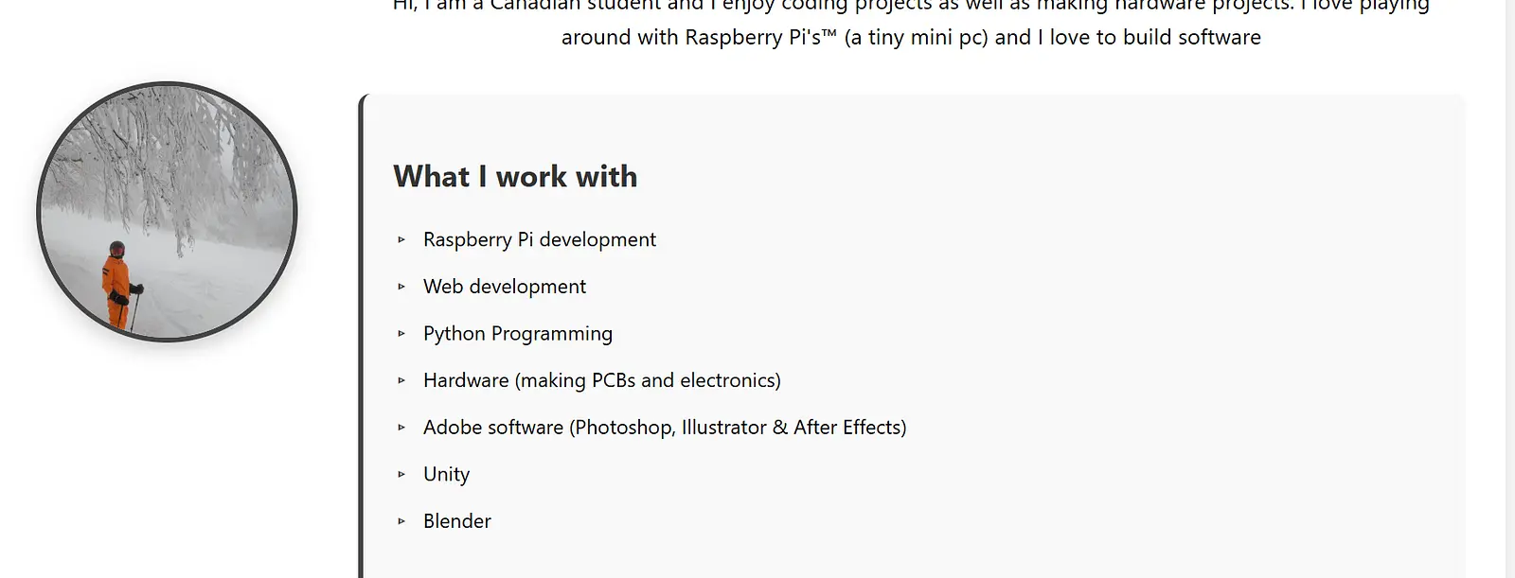Click the vertical page scrollbar
Viewport: 1515px width, 578px height.
coord(1509,284)
